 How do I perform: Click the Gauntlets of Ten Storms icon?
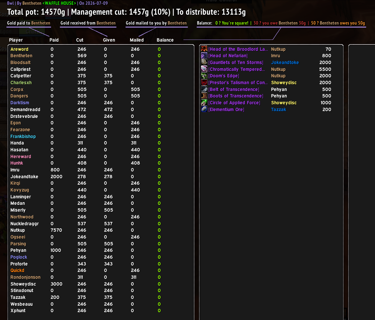tap(204, 62)
